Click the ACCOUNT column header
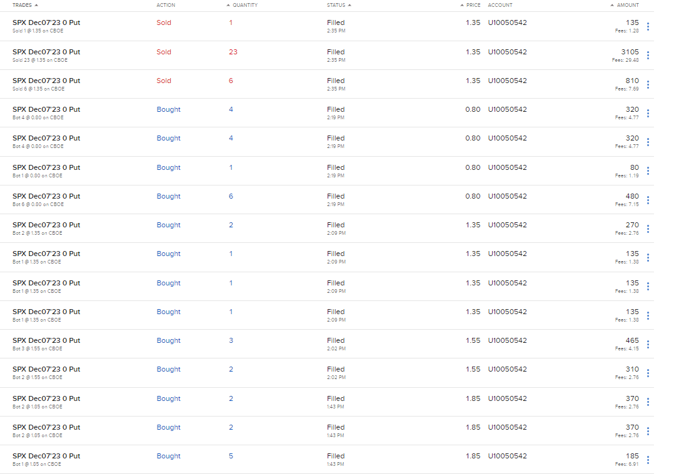Screen dimensions: 684x474 pos(500,5)
